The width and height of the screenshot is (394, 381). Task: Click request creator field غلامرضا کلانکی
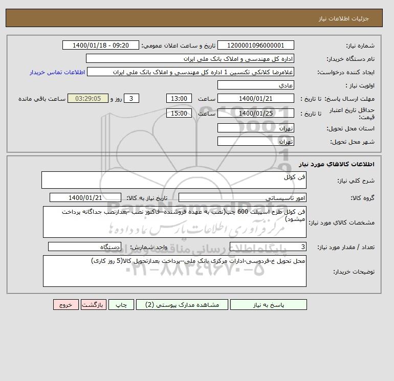(x=190, y=72)
